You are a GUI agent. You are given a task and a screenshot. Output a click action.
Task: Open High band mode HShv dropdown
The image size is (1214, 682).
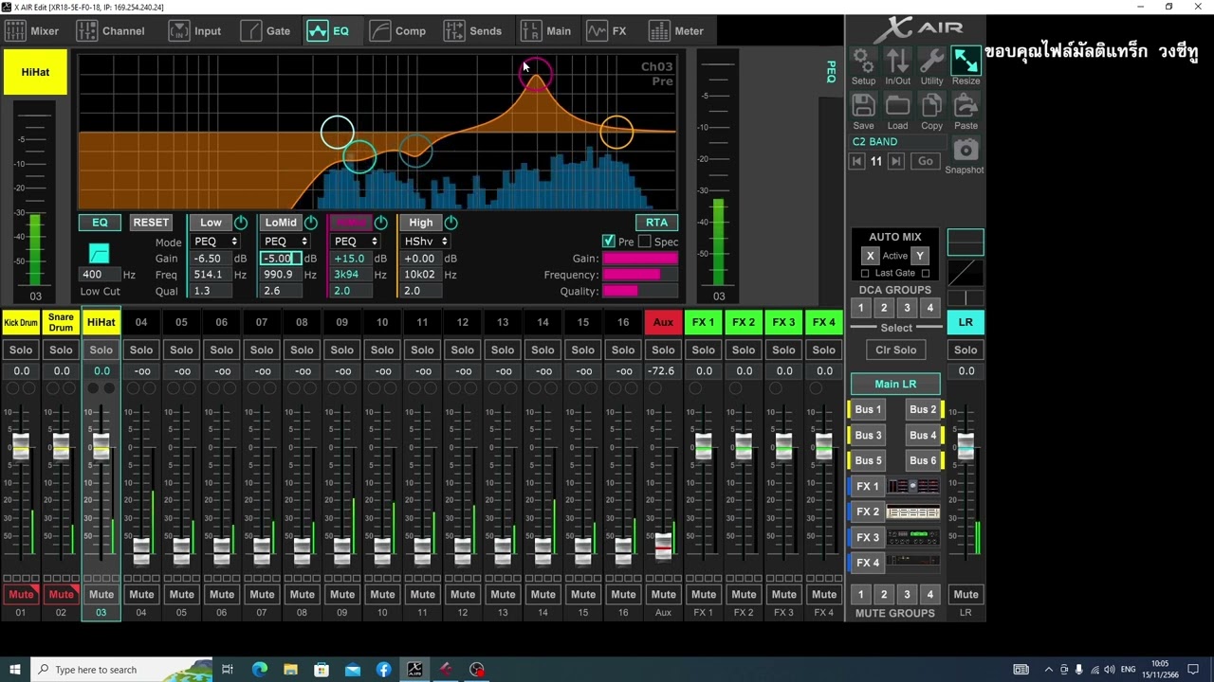[425, 242]
